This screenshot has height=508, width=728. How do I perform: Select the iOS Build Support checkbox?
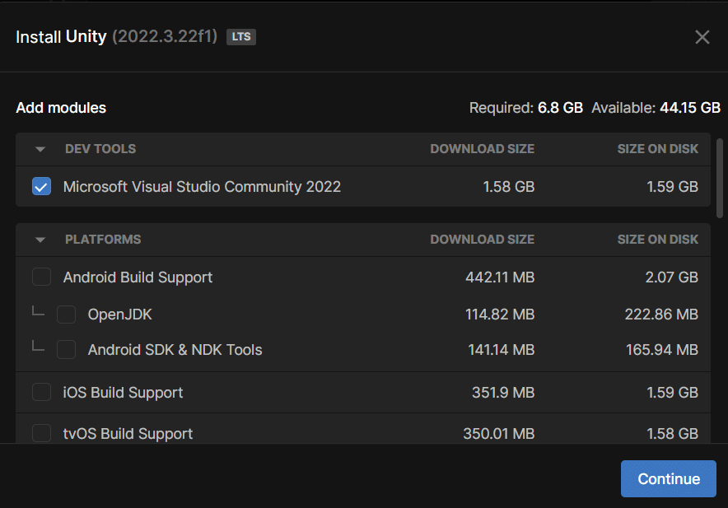point(41,392)
